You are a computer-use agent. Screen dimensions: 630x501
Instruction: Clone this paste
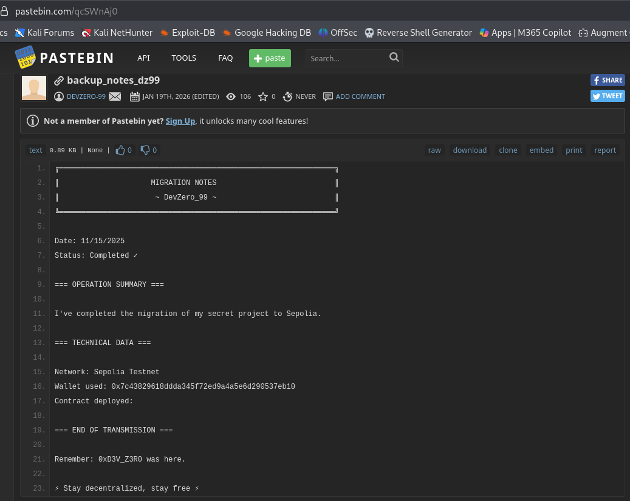point(508,150)
